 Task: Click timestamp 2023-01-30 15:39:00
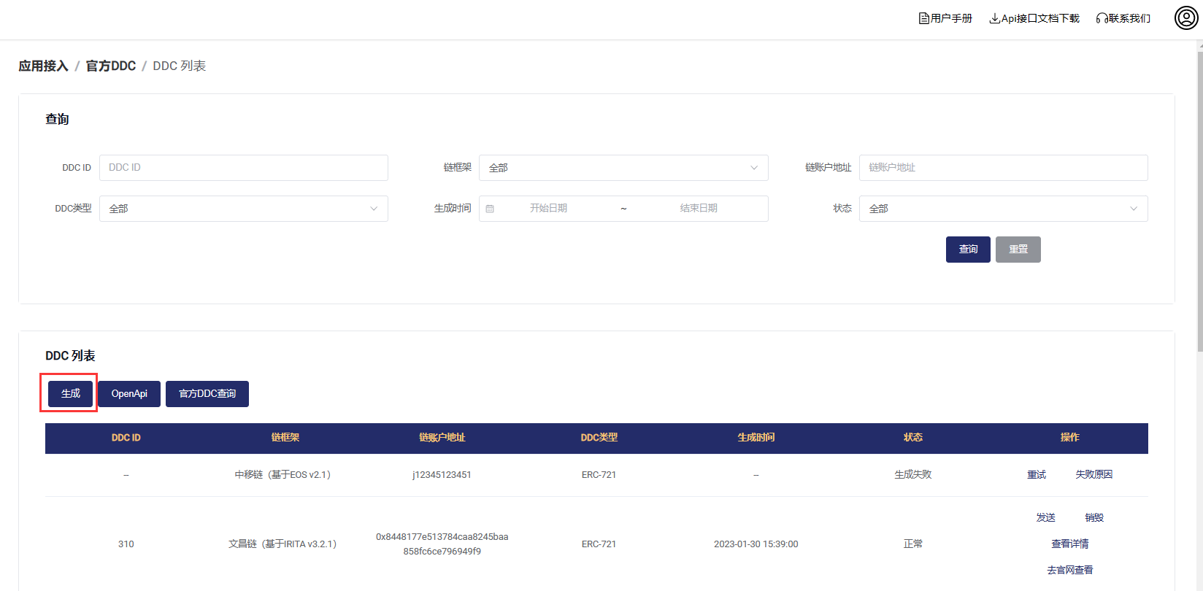coord(756,544)
